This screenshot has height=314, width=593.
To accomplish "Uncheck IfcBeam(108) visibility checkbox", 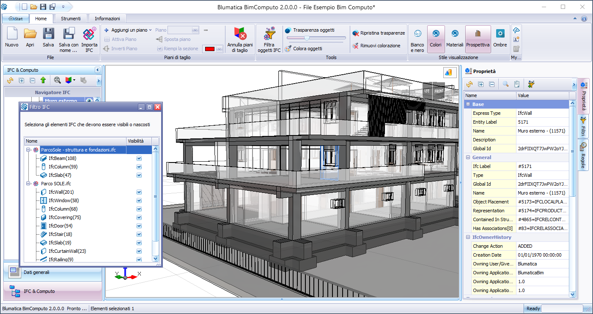I will [x=139, y=158].
